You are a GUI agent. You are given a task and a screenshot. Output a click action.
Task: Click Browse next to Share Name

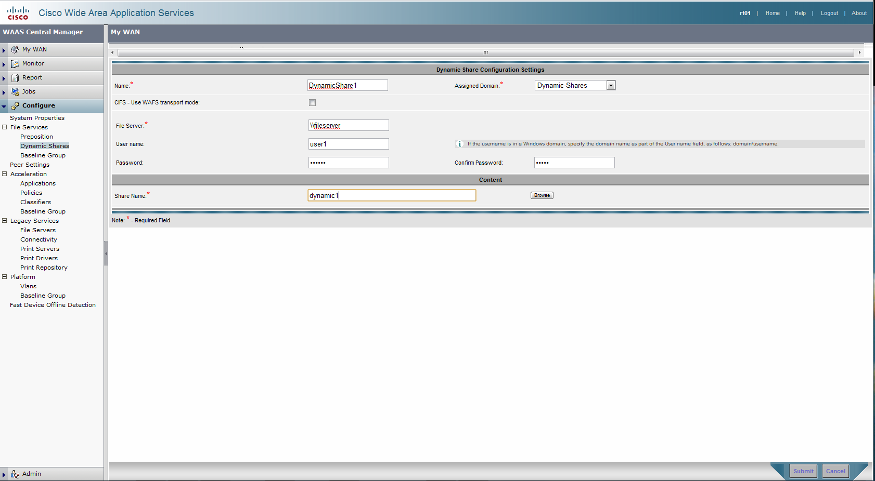542,196
